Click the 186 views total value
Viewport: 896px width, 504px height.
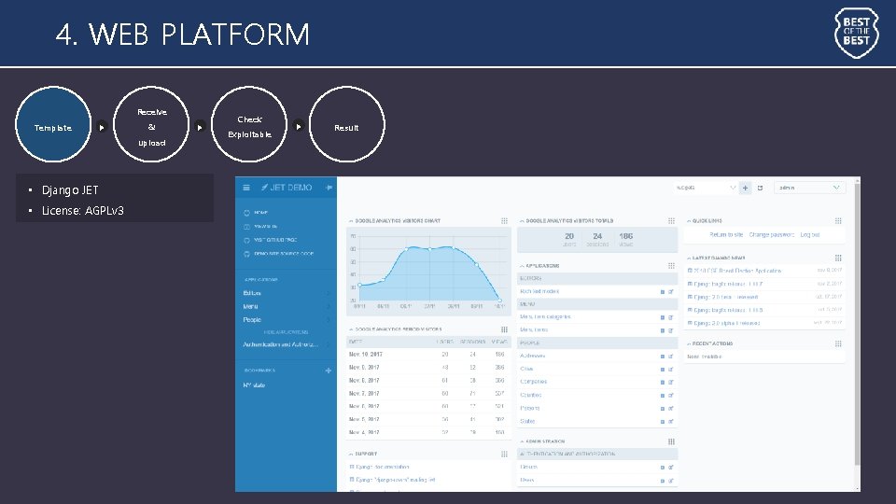click(x=625, y=236)
